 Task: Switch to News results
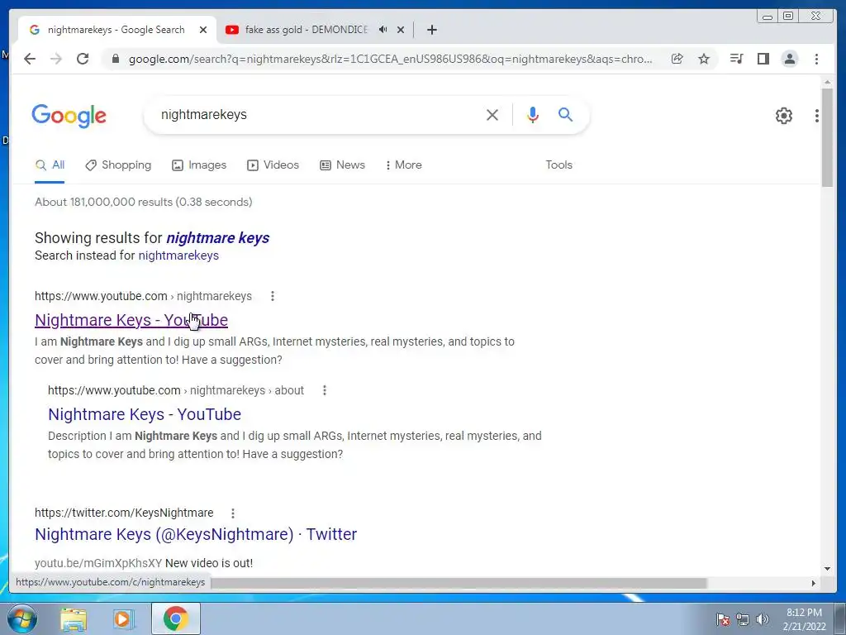coord(342,165)
